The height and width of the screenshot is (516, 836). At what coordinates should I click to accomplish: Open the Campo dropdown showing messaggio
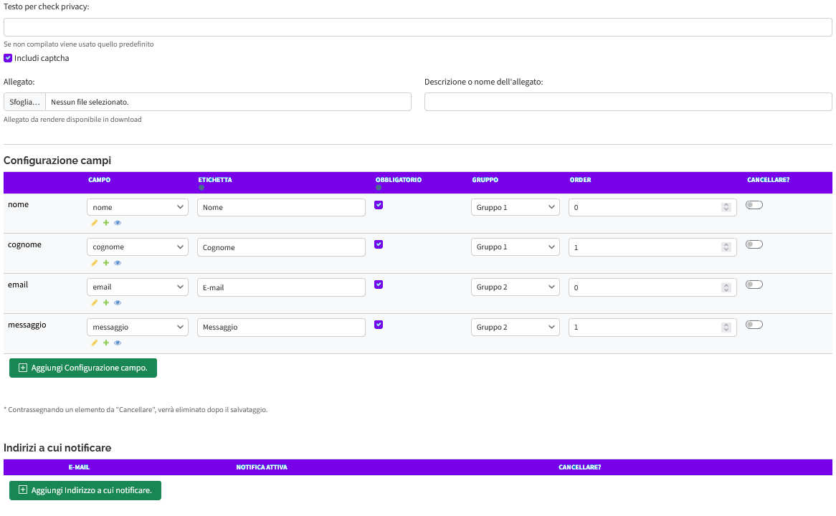[x=138, y=327]
